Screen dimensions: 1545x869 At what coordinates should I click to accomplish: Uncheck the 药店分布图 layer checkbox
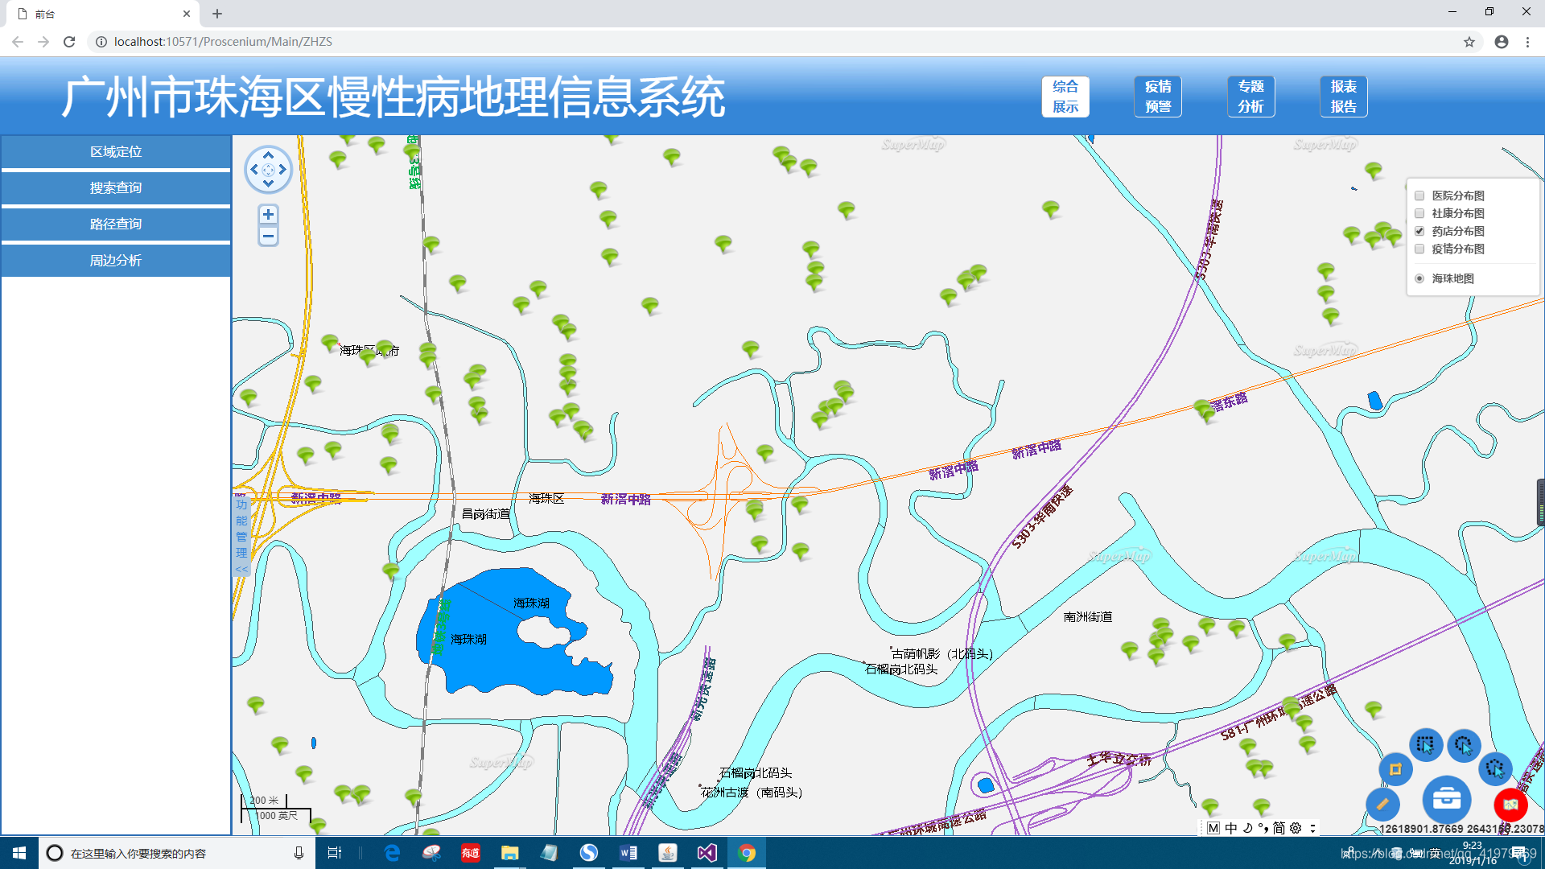[1419, 231]
